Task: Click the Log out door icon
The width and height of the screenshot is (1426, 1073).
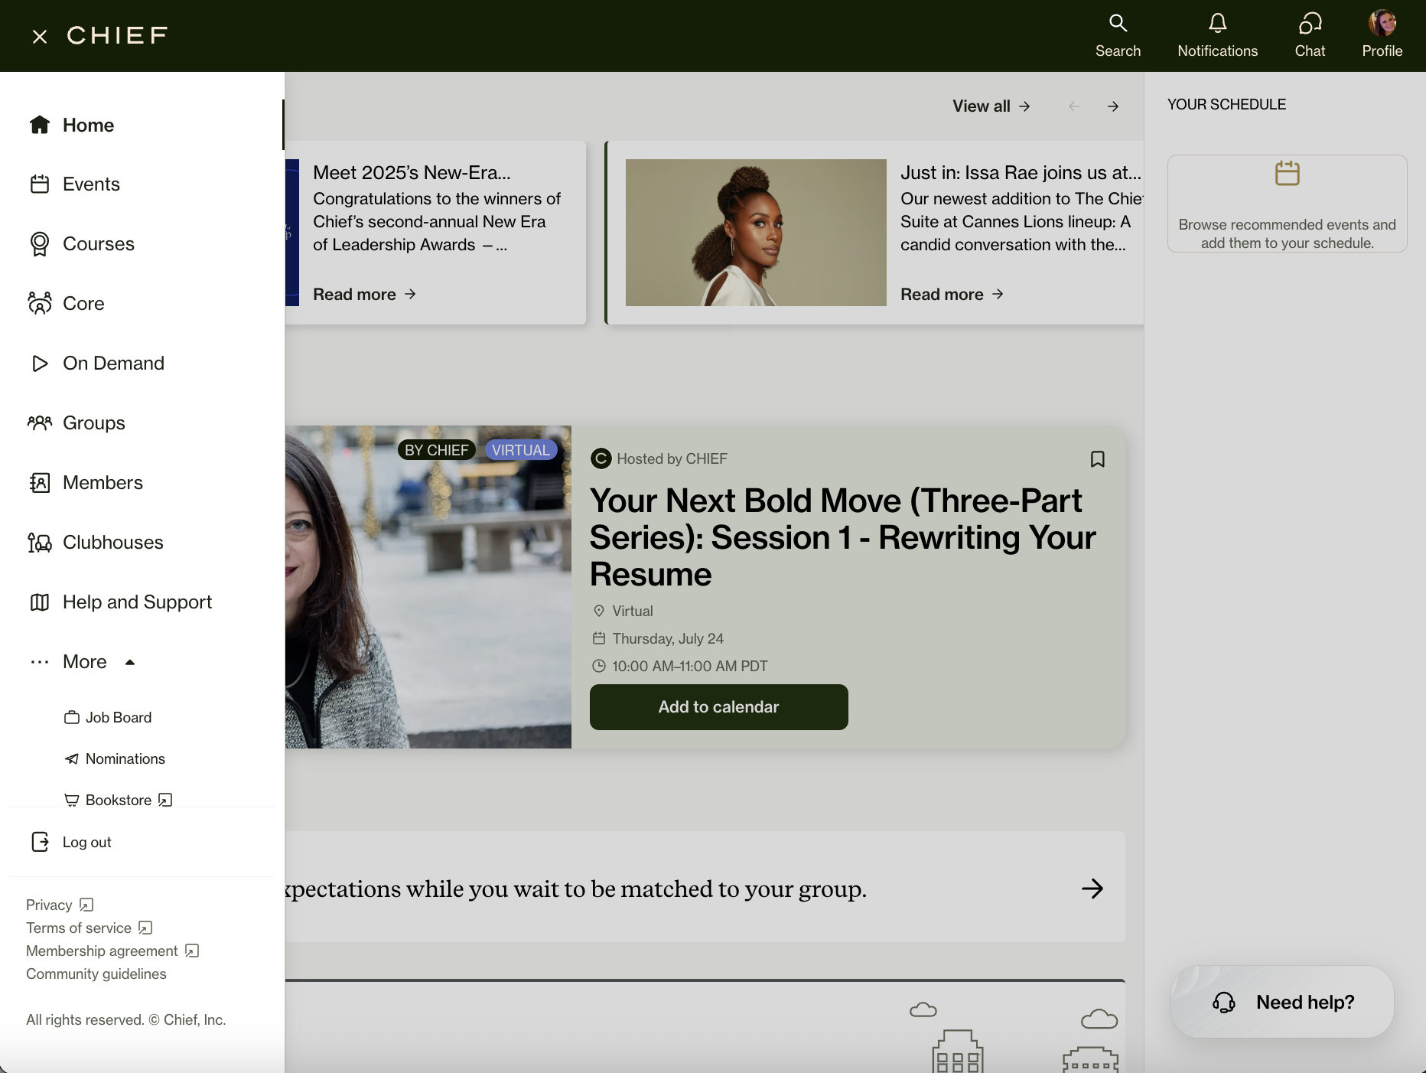Action: [40, 842]
